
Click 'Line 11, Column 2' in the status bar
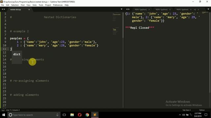click(13, 110)
